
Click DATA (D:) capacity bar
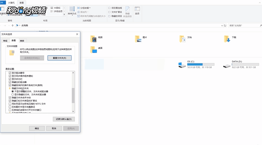[x=245, y=64]
